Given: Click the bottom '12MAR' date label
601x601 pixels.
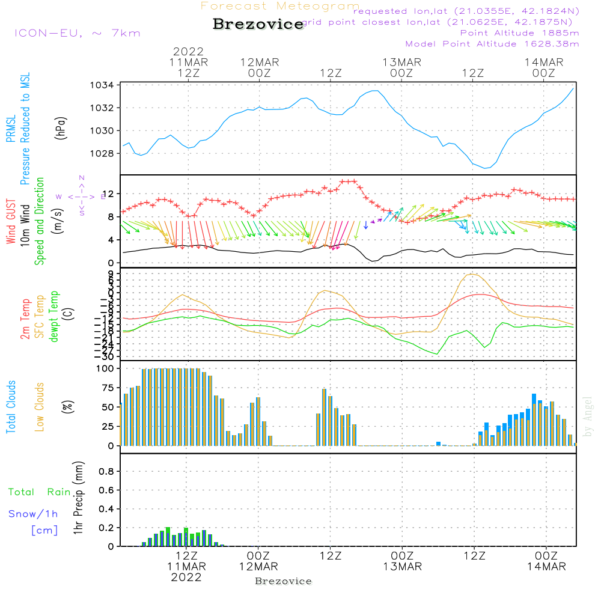Looking at the screenshot, I should click(x=258, y=567).
